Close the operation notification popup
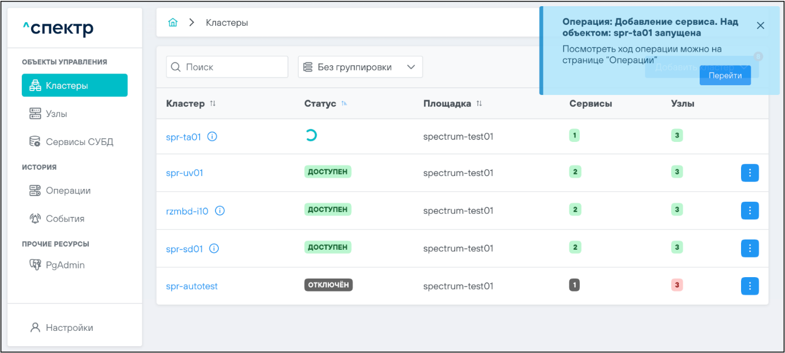Screen dimensions: 785x353 tap(760, 26)
